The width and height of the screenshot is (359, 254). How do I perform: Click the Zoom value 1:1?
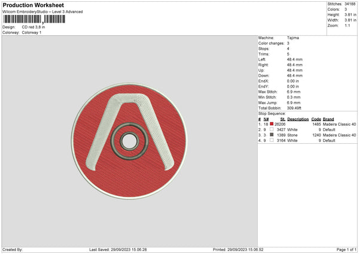347,25
